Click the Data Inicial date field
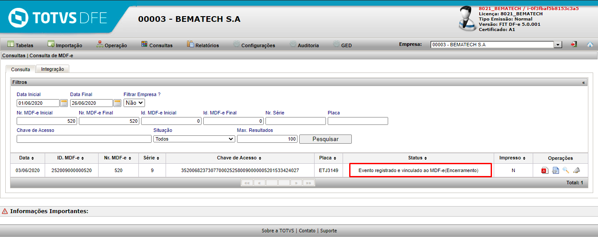598x245 pixels. pos(38,103)
